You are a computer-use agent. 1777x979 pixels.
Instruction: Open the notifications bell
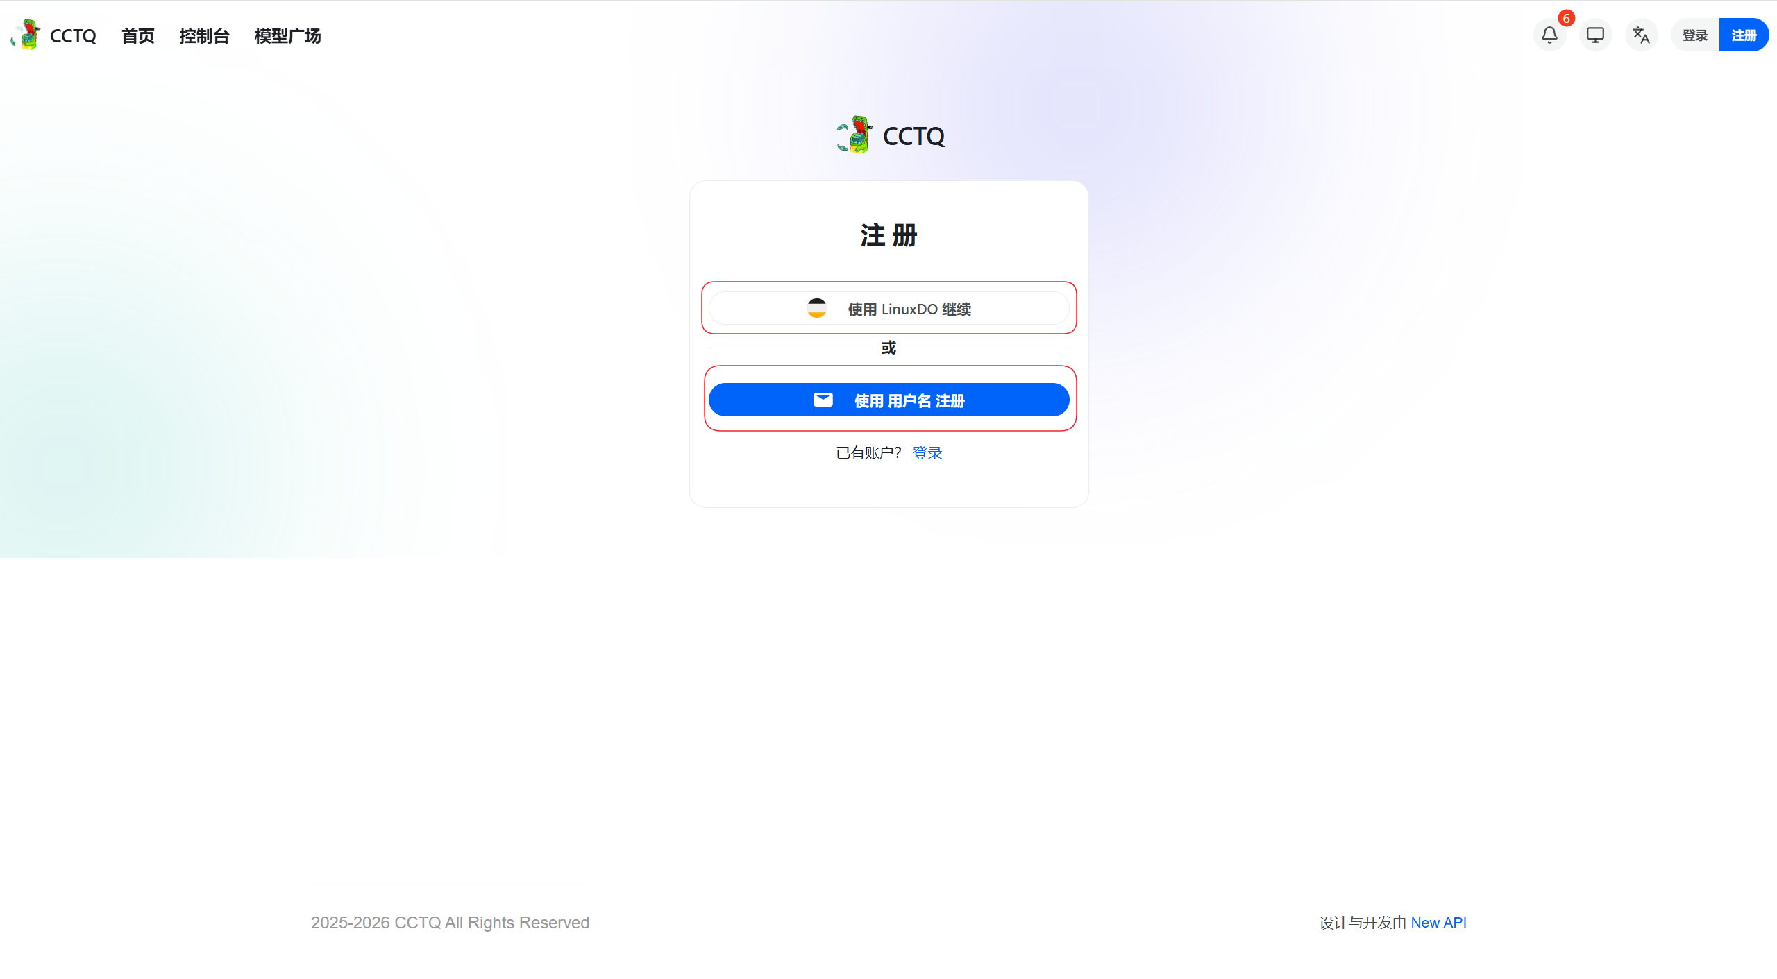click(1549, 35)
